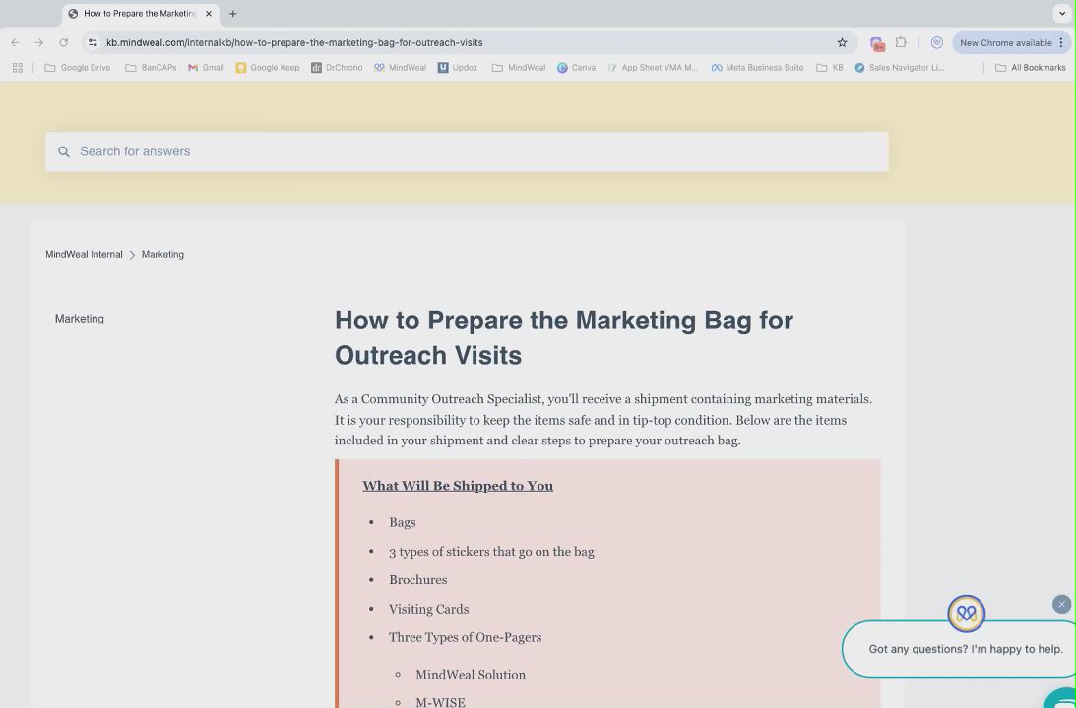1076x708 pixels.
Task: Open the Canva bookmark
Action: tap(577, 67)
